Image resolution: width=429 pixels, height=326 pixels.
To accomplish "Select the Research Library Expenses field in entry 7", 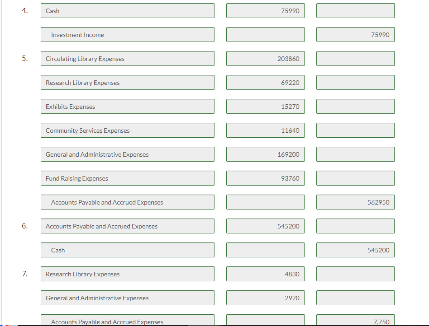I will [x=128, y=274].
